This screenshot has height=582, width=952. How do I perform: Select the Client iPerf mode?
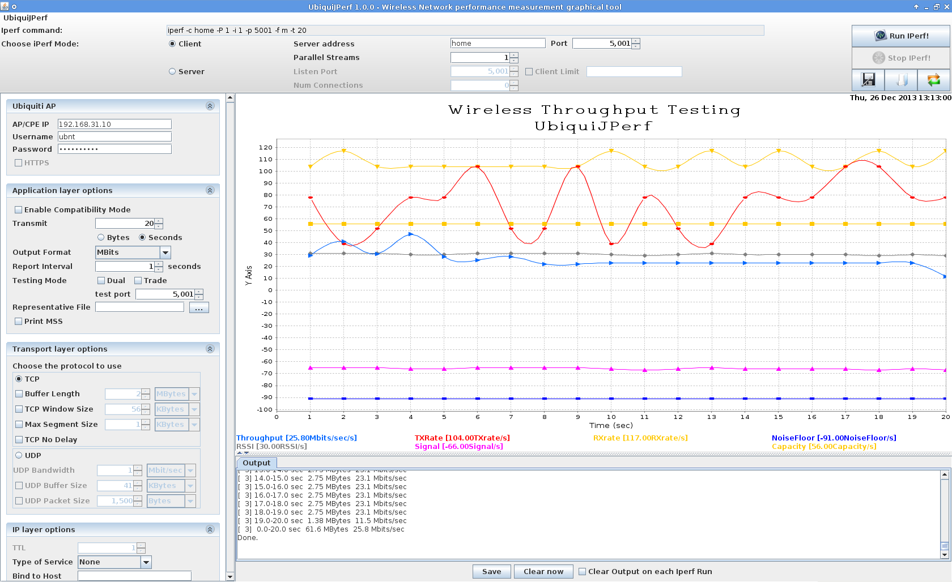pyautogui.click(x=172, y=44)
